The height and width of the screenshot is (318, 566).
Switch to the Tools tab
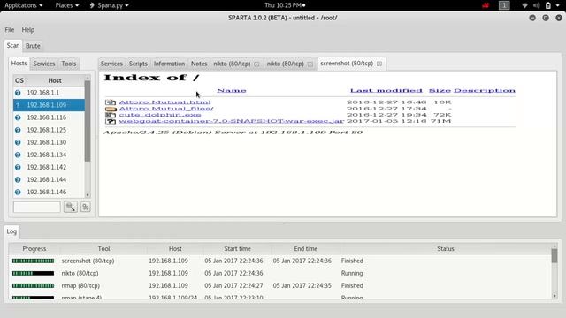69,64
